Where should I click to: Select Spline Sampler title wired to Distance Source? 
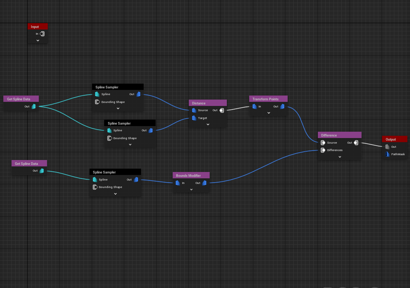(118, 87)
